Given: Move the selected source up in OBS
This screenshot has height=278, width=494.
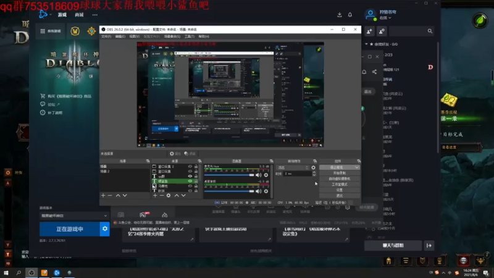Looking at the screenshot, I should click(177, 195).
